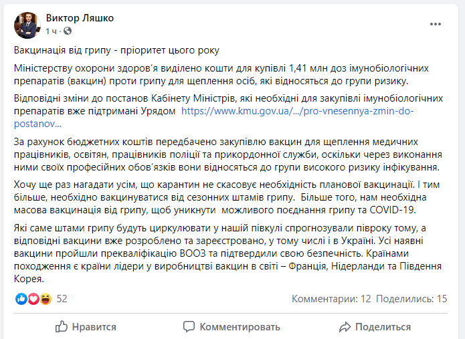
Task: Open the three-dots post options menu
Action: (x=436, y=24)
